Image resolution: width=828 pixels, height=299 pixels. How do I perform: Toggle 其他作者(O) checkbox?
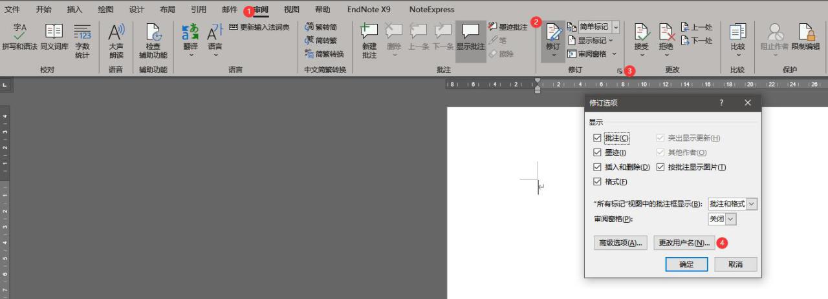click(660, 152)
